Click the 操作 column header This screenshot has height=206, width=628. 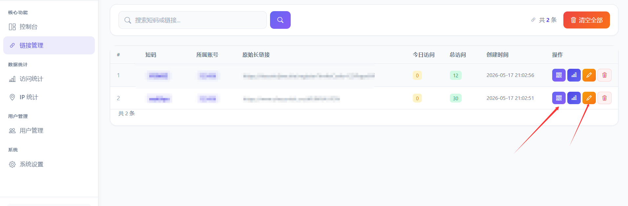tap(557, 55)
